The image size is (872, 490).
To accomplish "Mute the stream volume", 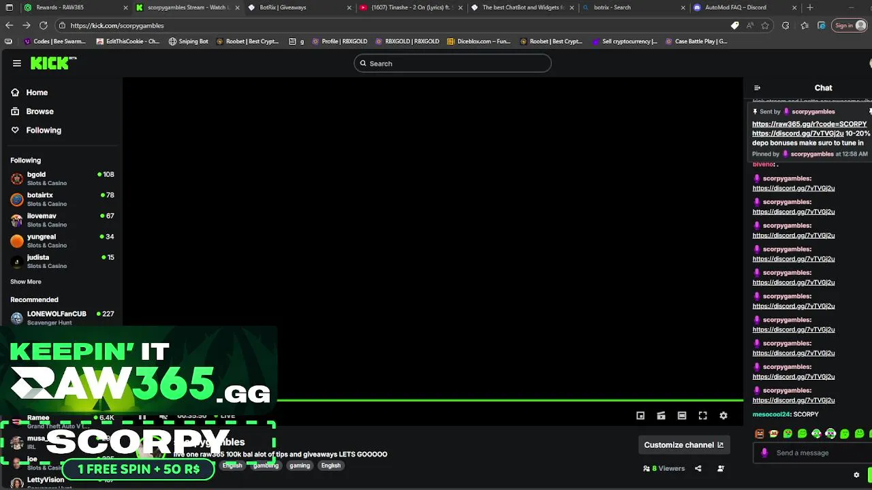I will pos(163,416).
